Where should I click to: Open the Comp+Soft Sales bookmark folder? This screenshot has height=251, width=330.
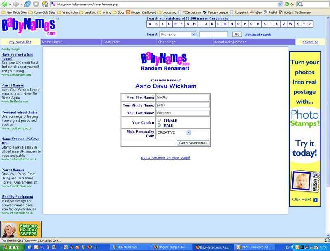coord(42,12)
